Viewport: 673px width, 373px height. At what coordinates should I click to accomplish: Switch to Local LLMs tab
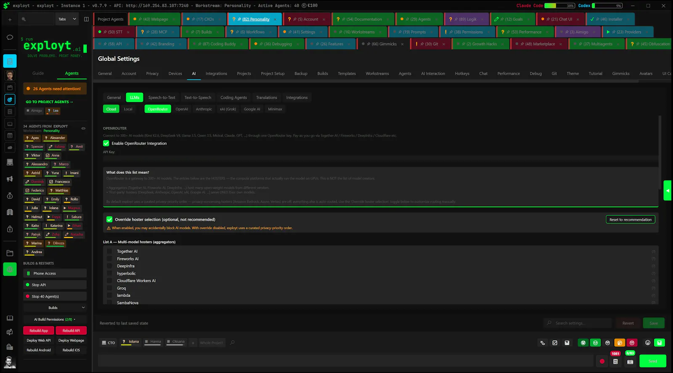pos(128,109)
